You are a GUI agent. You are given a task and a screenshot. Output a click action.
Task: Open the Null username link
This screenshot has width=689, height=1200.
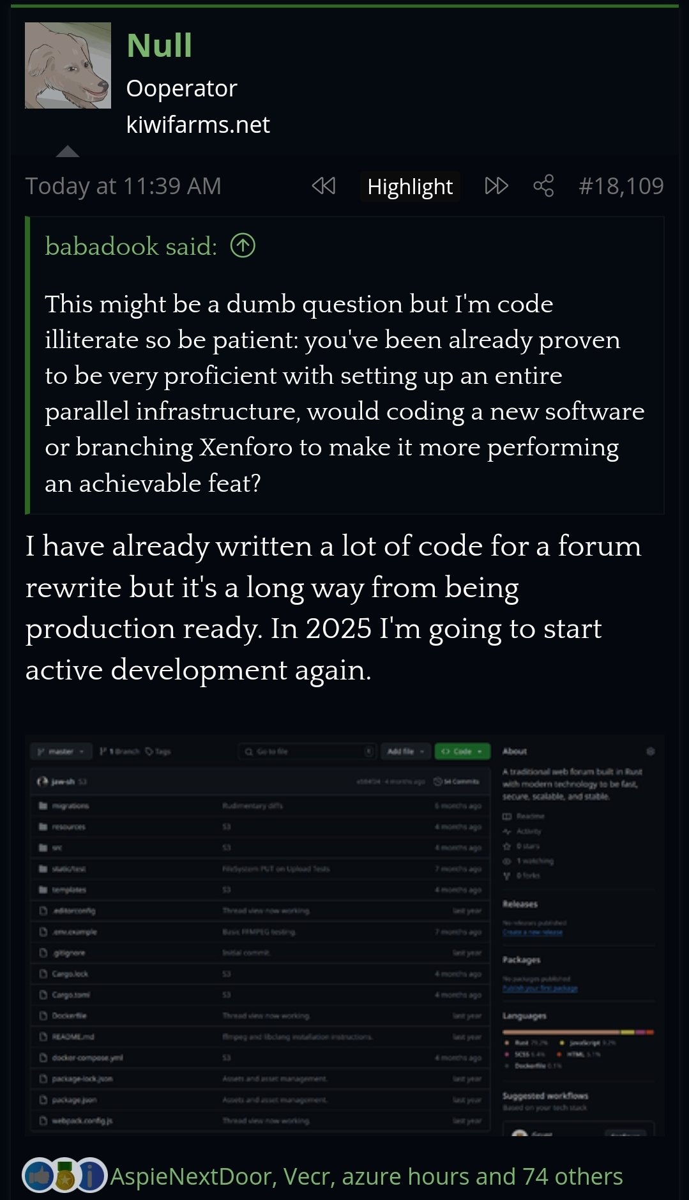click(159, 45)
